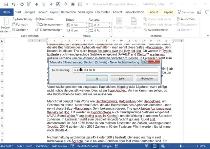Viewport: 210px width, 149px height.
Task: Open the Datei file tab
Action: point(6,12)
